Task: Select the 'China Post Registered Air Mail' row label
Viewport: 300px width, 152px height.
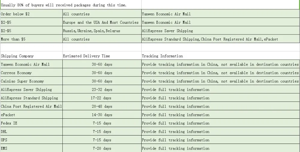Action: pyautogui.click(x=31, y=106)
